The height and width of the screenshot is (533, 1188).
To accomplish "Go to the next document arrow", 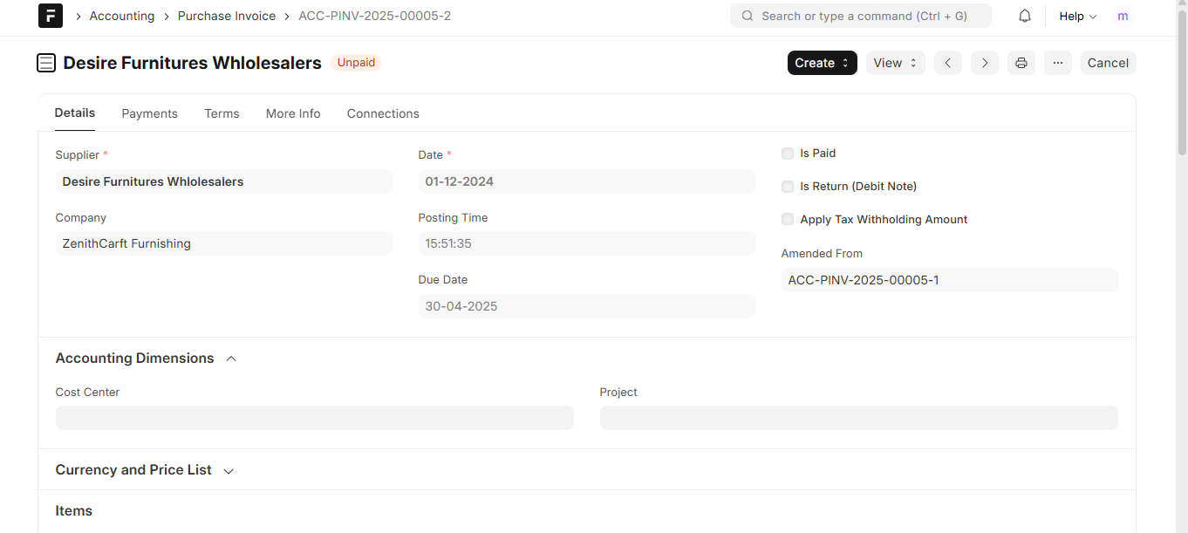I will 985,63.
